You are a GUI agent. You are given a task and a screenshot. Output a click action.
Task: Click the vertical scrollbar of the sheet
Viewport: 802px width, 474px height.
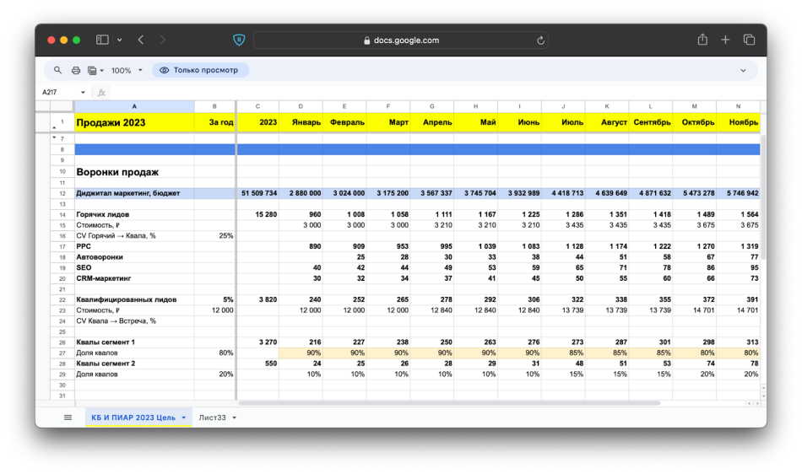(x=763, y=197)
